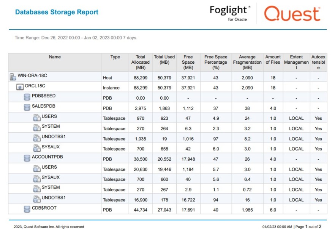This screenshot has width=332, height=229.
Task: Click ACCOUNTPDB total used value 20,552
Action: [x=164, y=159]
